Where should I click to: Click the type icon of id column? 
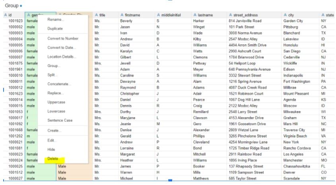pyautogui.click(x=5, y=15)
